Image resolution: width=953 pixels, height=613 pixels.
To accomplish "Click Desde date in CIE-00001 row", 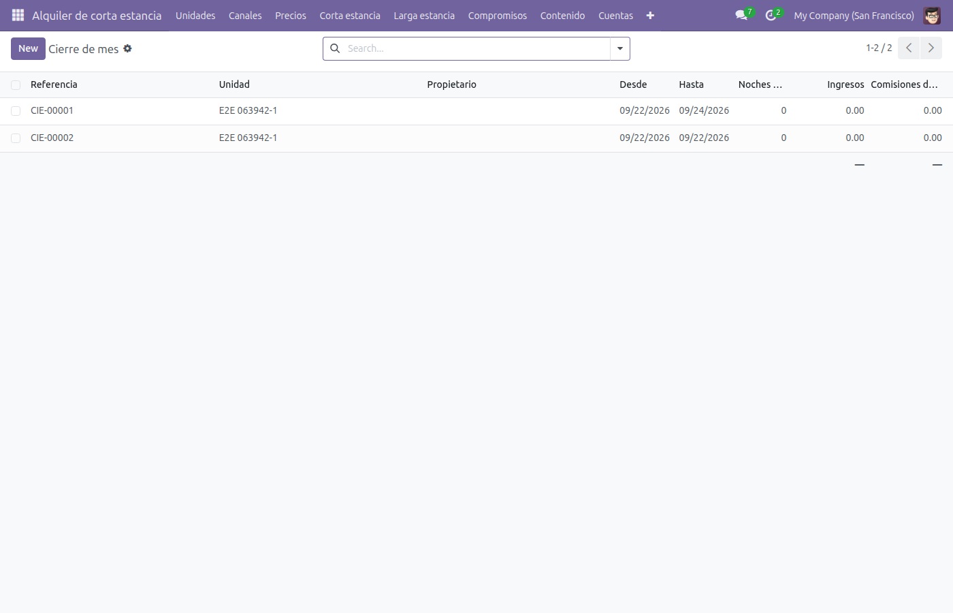I will pyautogui.click(x=645, y=110).
